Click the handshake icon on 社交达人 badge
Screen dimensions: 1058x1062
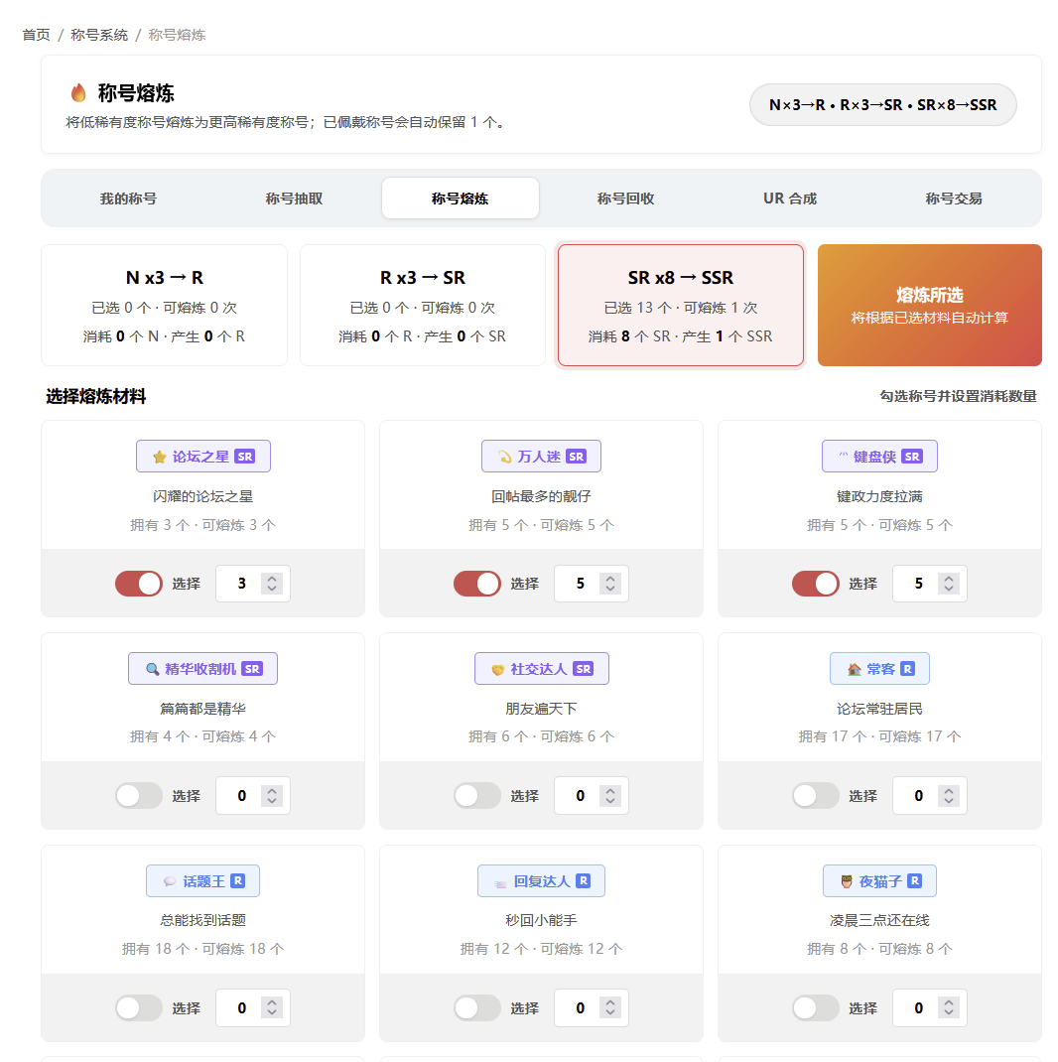click(498, 669)
